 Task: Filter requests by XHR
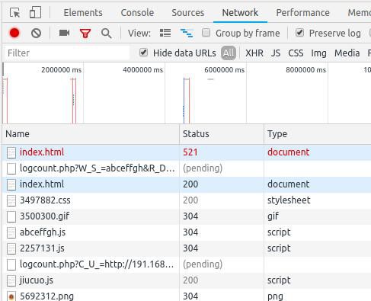click(254, 53)
